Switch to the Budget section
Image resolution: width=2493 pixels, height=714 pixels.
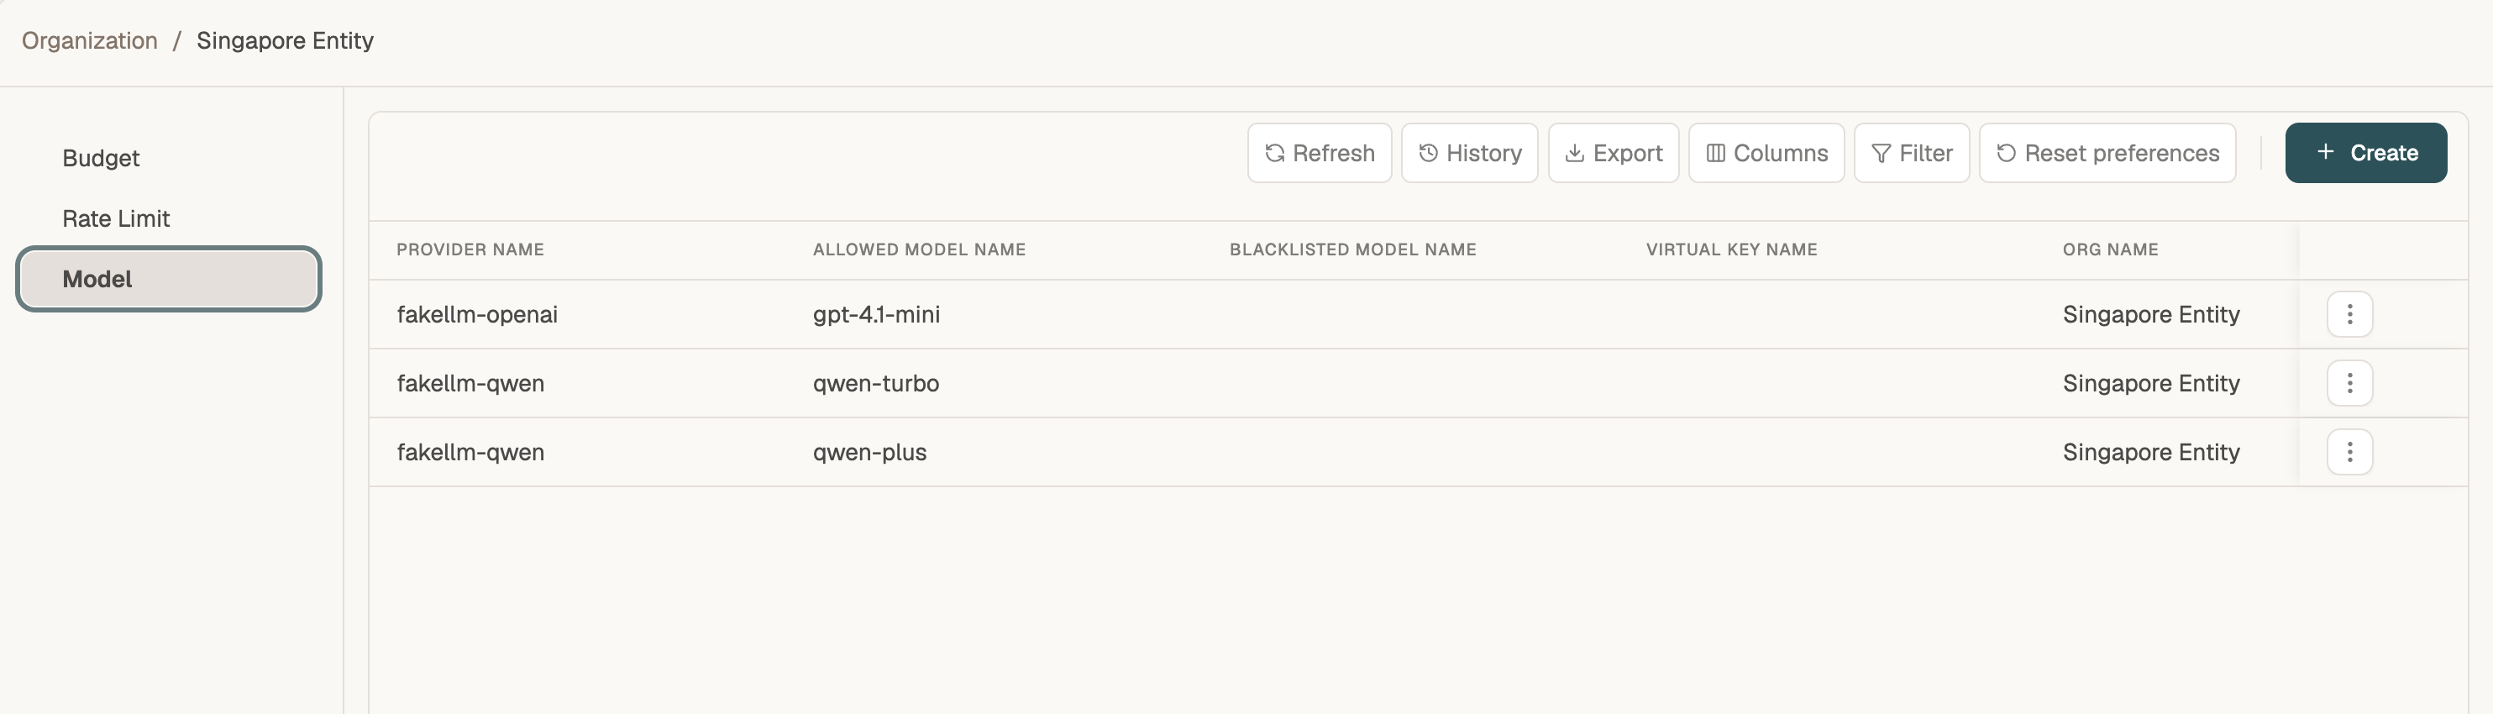coord(101,158)
